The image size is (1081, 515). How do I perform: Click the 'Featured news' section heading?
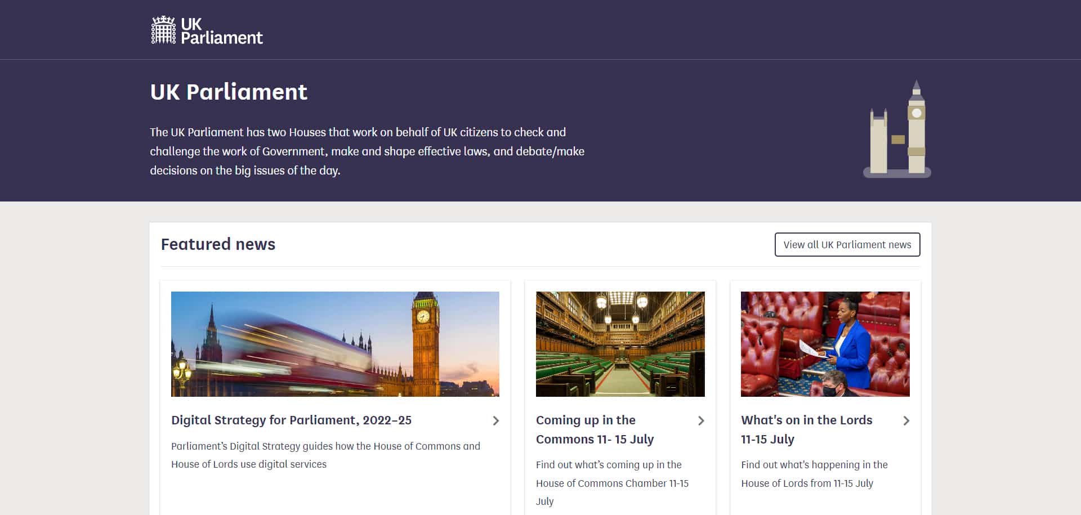(218, 244)
